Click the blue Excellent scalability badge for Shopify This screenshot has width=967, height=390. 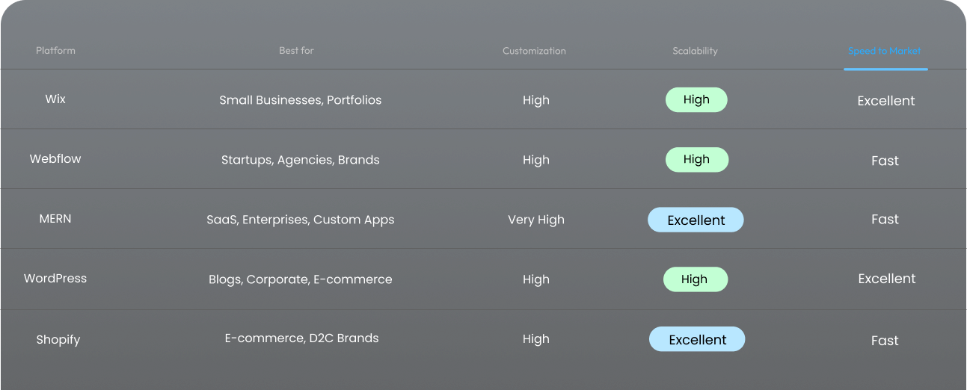pos(697,339)
